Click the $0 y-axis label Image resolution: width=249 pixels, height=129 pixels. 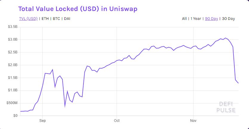coord(16,116)
